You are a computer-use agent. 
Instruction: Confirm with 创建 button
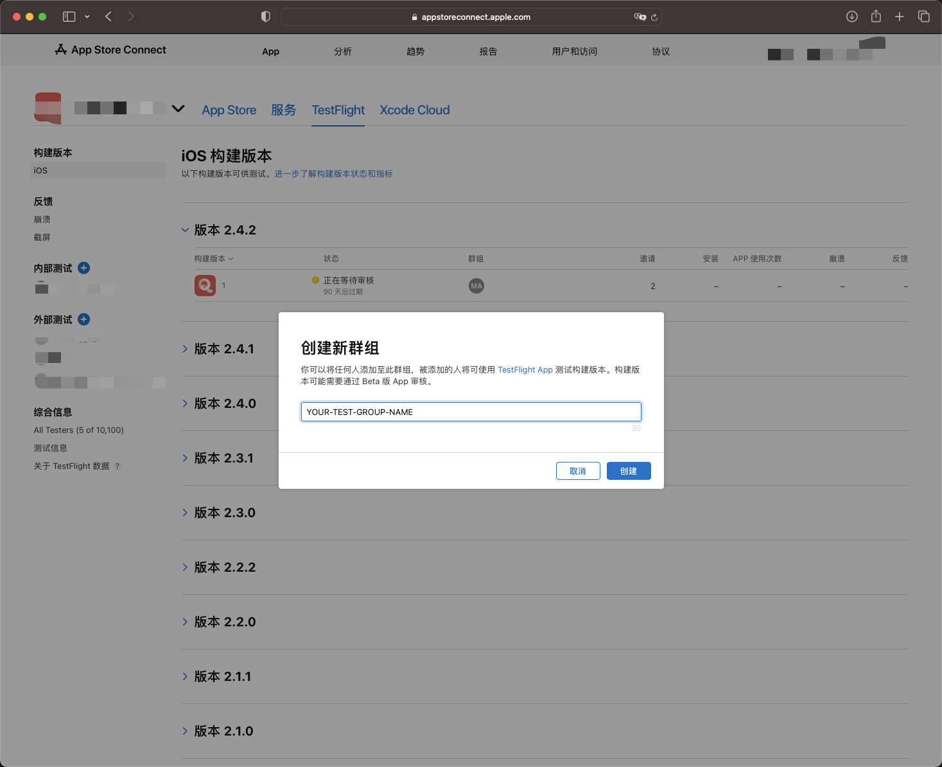tap(629, 471)
